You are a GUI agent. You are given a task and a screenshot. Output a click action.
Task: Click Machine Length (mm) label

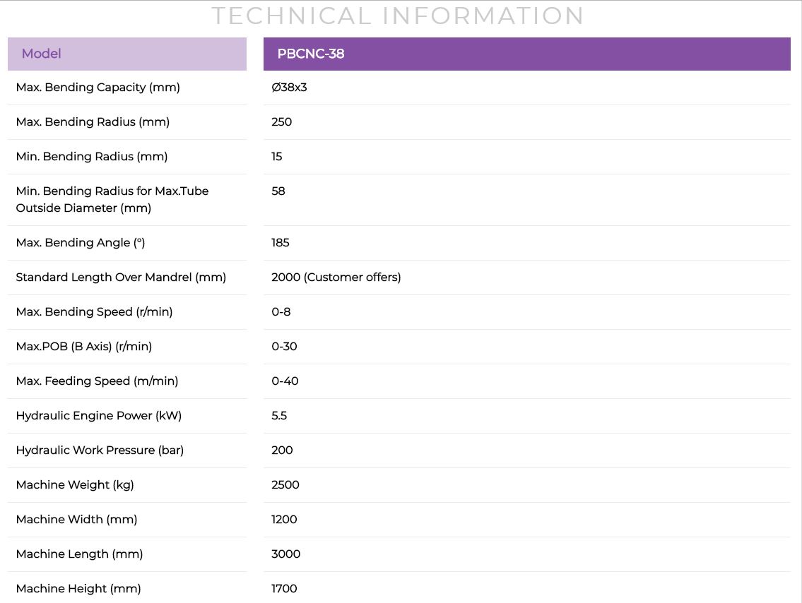pyautogui.click(x=79, y=554)
